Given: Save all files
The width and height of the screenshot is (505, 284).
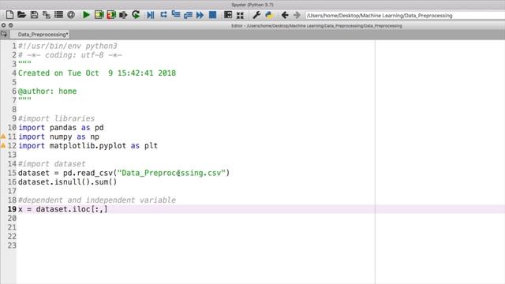Looking at the screenshot, I should pyautogui.click(x=46, y=15).
